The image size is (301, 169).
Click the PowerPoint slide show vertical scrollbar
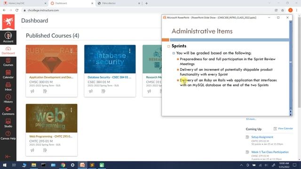(291, 65)
